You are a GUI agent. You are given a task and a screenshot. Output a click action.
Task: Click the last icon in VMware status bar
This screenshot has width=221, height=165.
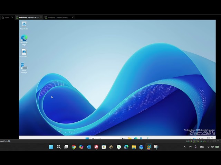point(218,141)
